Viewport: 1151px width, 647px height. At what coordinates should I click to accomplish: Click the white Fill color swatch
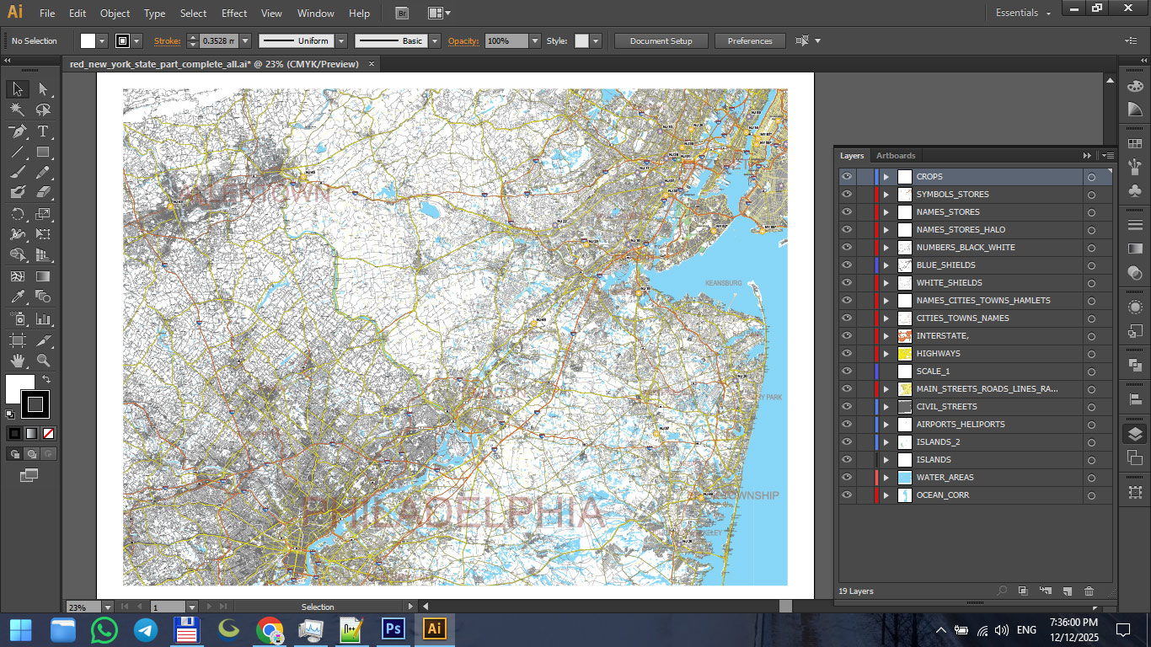click(x=19, y=388)
